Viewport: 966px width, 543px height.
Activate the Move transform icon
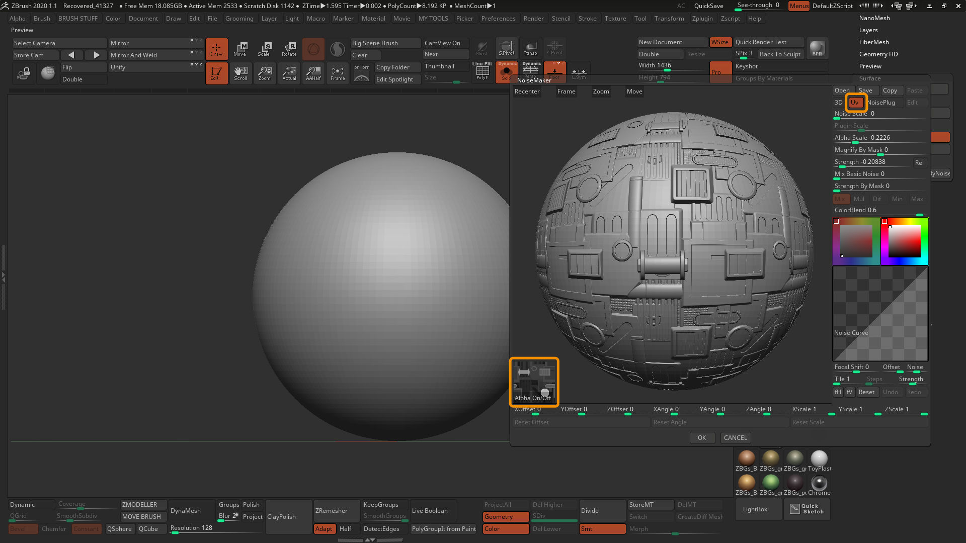coord(240,49)
